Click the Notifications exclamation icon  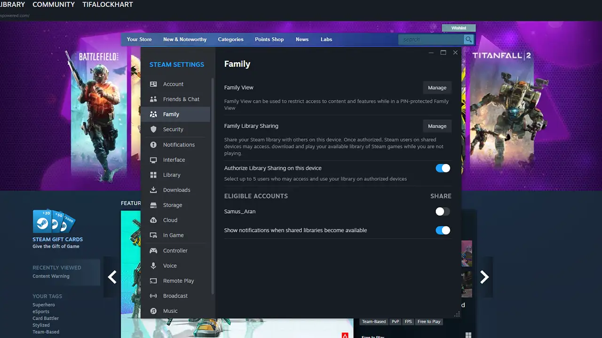point(153,145)
